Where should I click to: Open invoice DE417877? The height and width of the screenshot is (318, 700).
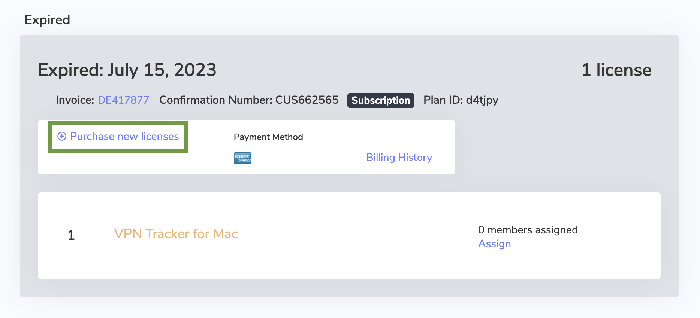123,100
